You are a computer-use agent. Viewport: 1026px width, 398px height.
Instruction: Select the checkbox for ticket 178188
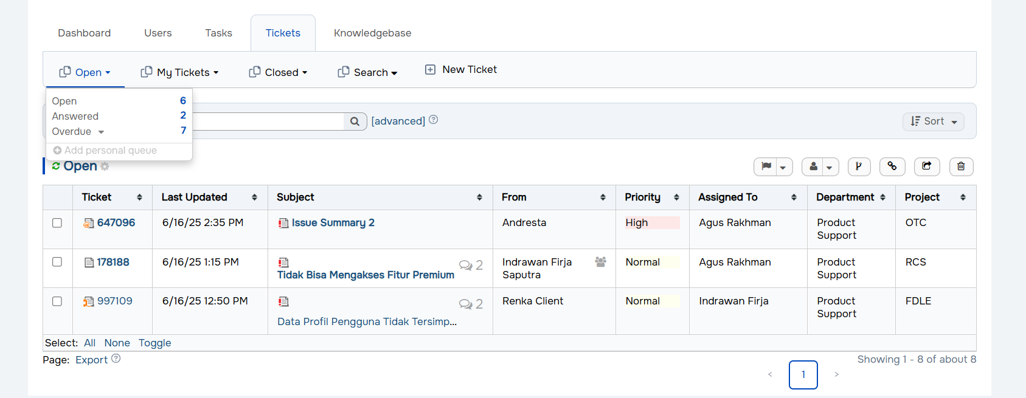57,262
